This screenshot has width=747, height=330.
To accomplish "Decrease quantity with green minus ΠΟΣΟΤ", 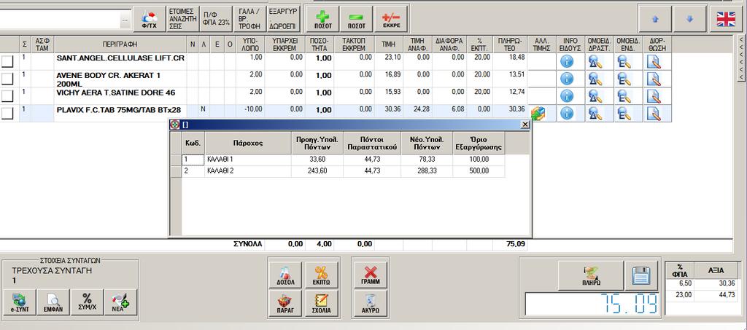I will point(356,20).
